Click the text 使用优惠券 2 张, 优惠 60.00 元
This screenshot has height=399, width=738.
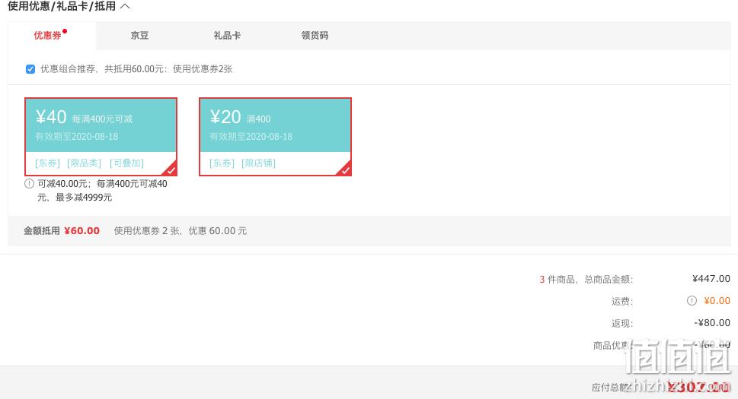[181, 230]
